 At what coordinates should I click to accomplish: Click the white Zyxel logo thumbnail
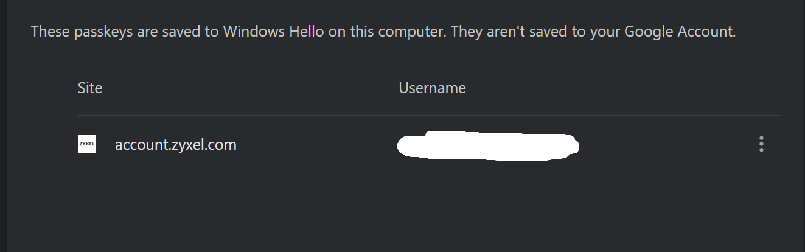coord(87,144)
